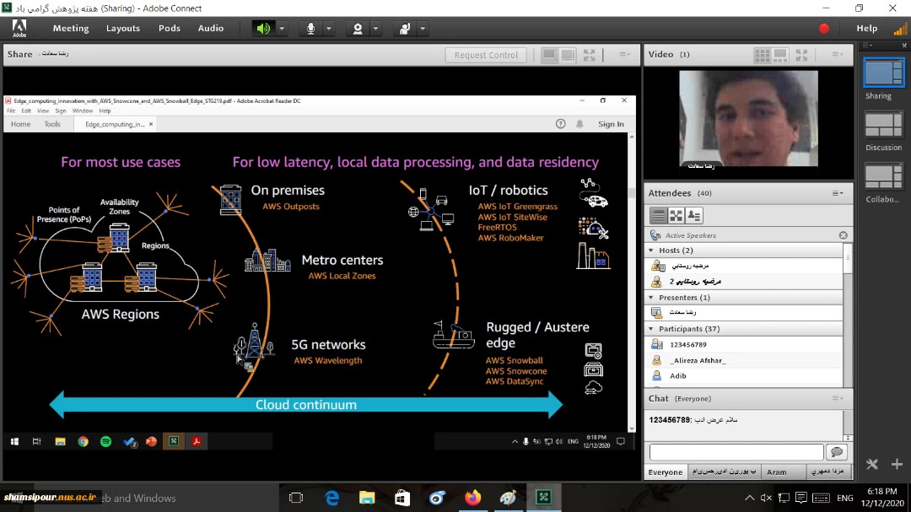Toggle the webcam button
This screenshot has width=911, height=512.
coord(358,29)
